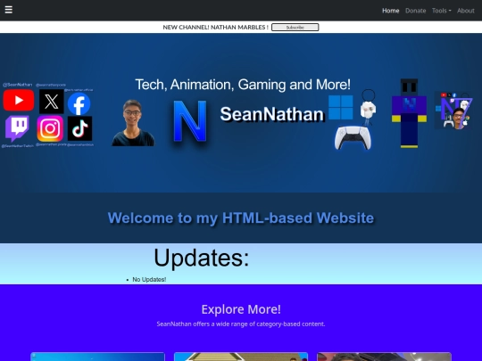Click the Twitch logo icon
Image resolution: width=482 pixels, height=361 pixels.
pyautogui.click(x=17, y=128)
